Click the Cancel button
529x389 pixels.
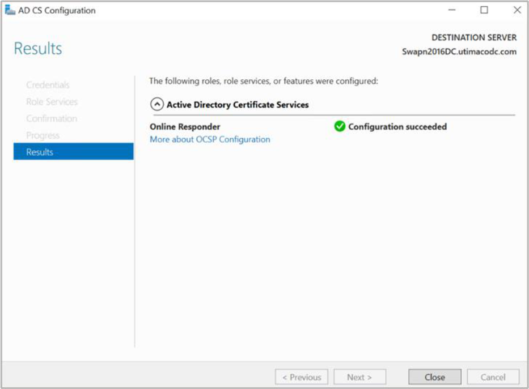[493, 377]
